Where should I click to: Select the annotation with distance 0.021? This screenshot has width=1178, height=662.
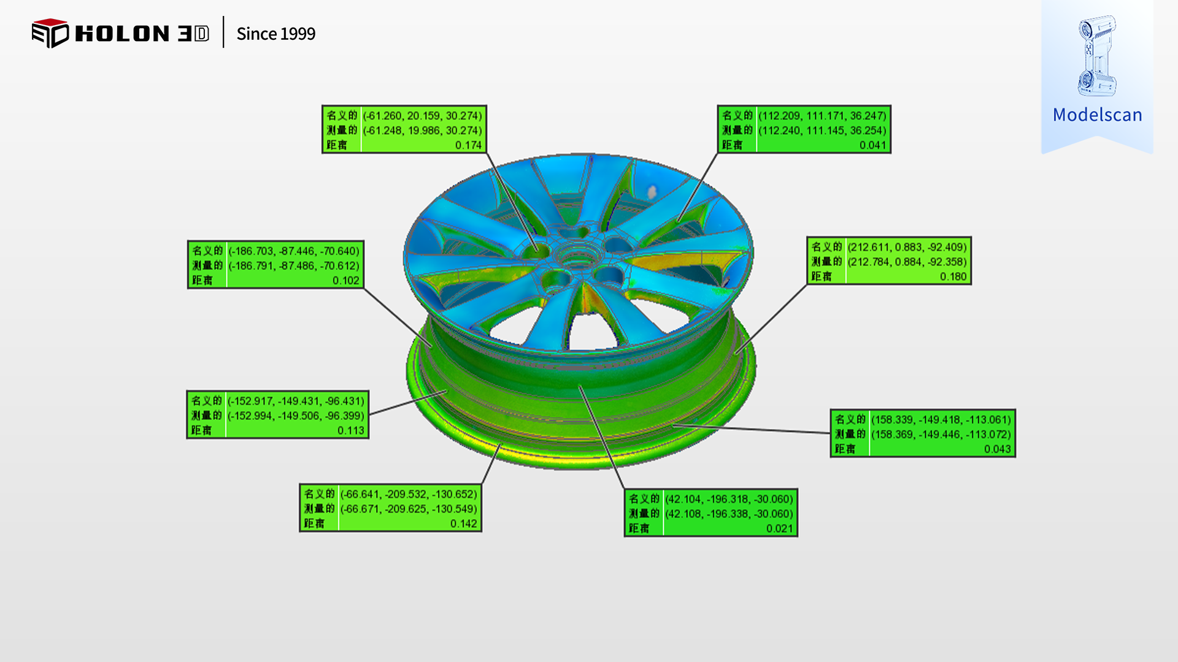point(710,513)
